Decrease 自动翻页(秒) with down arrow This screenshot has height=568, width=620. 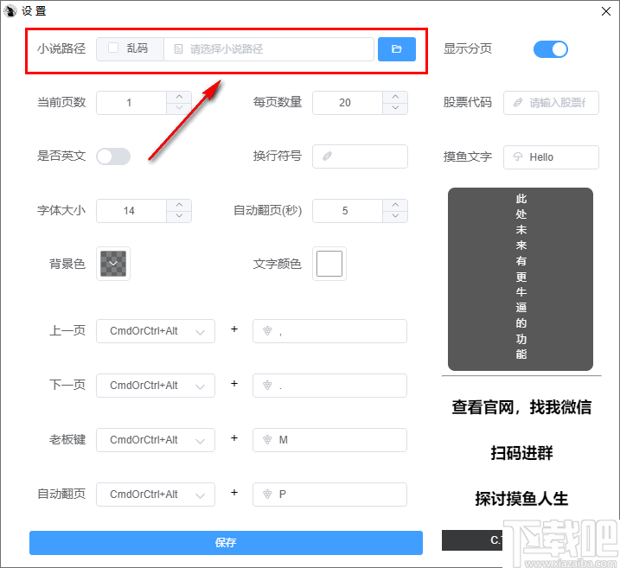click(395, 216)
